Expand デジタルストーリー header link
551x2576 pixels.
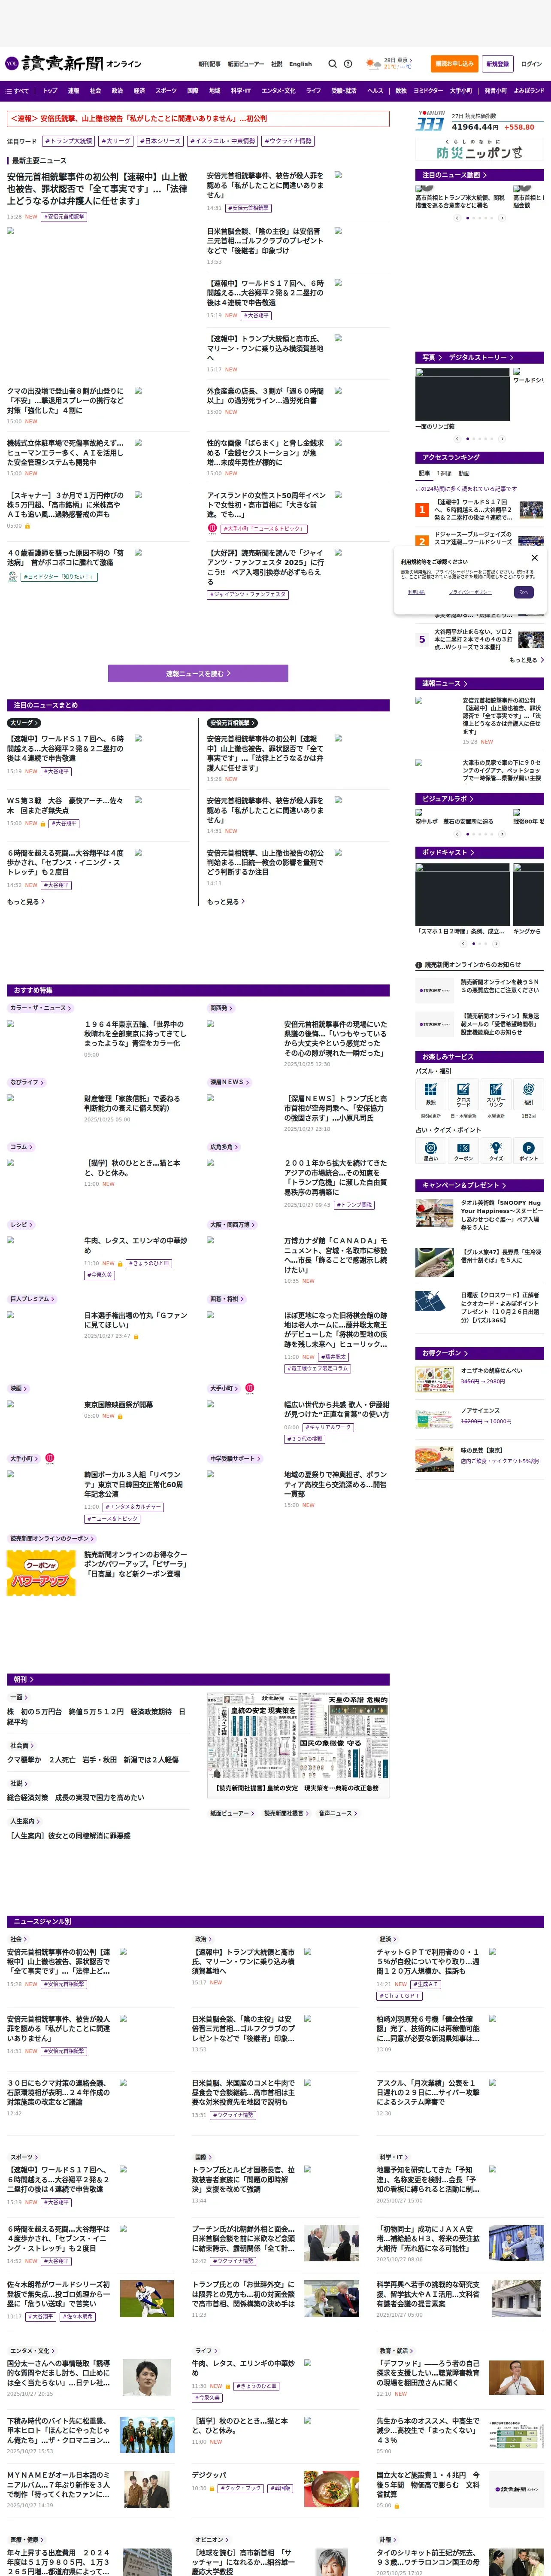(481, 357)
